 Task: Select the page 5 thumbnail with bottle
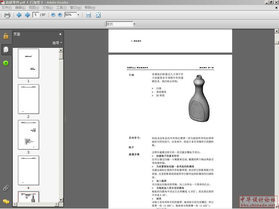click(28, 197)
